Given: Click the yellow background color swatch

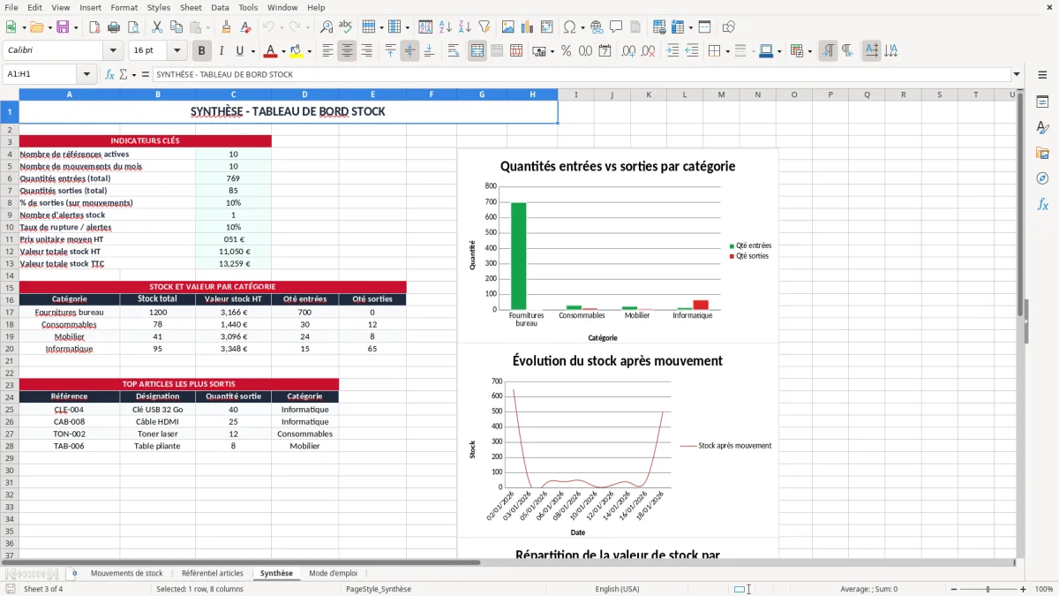Looking at the screenshot, I should pos(296,51).
